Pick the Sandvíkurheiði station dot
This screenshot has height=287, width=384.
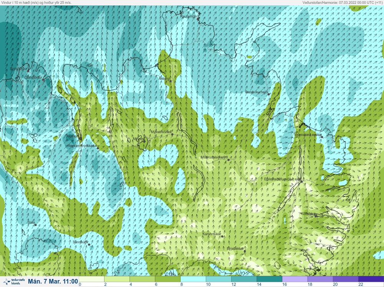tap(269, 94)
